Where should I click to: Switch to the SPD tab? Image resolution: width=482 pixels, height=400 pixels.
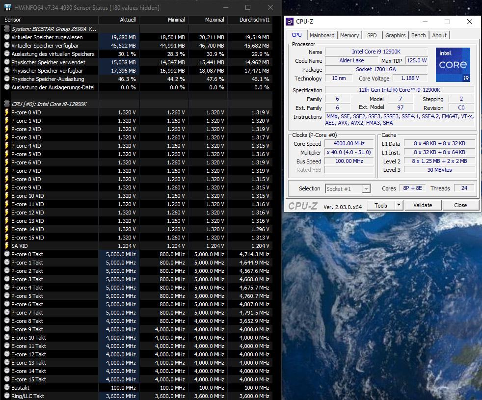tap(372, 35)
